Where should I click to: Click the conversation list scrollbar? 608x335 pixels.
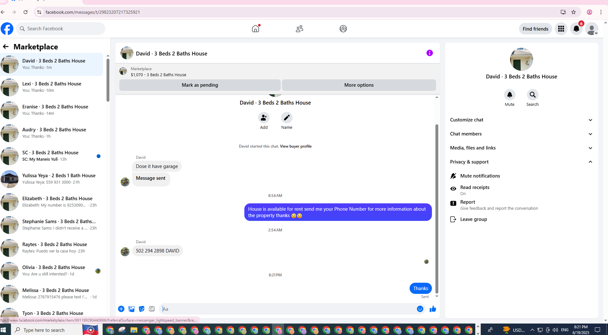(108, 80)
